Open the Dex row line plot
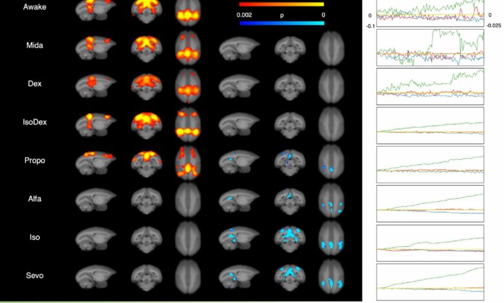The width and height of the screenshot is (504, 303). tap(430, 86)
